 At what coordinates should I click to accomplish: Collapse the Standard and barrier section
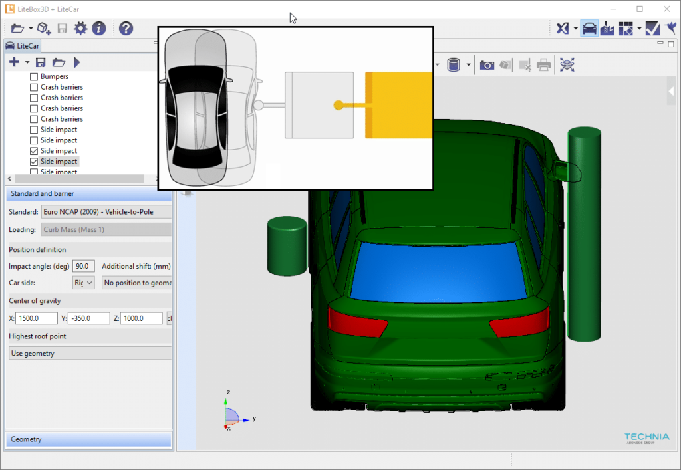pyautogui.click(x=88, y=193)
